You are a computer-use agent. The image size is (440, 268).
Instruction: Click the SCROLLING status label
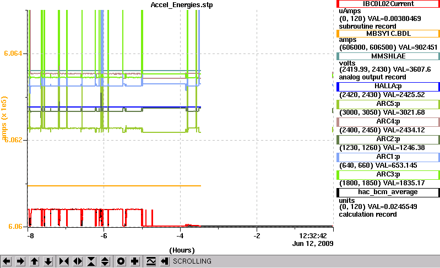[192, 261]
